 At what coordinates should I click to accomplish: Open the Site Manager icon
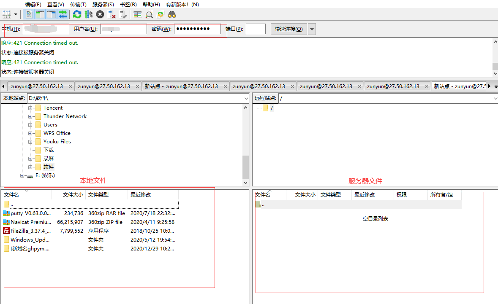[x=7, y=14]
